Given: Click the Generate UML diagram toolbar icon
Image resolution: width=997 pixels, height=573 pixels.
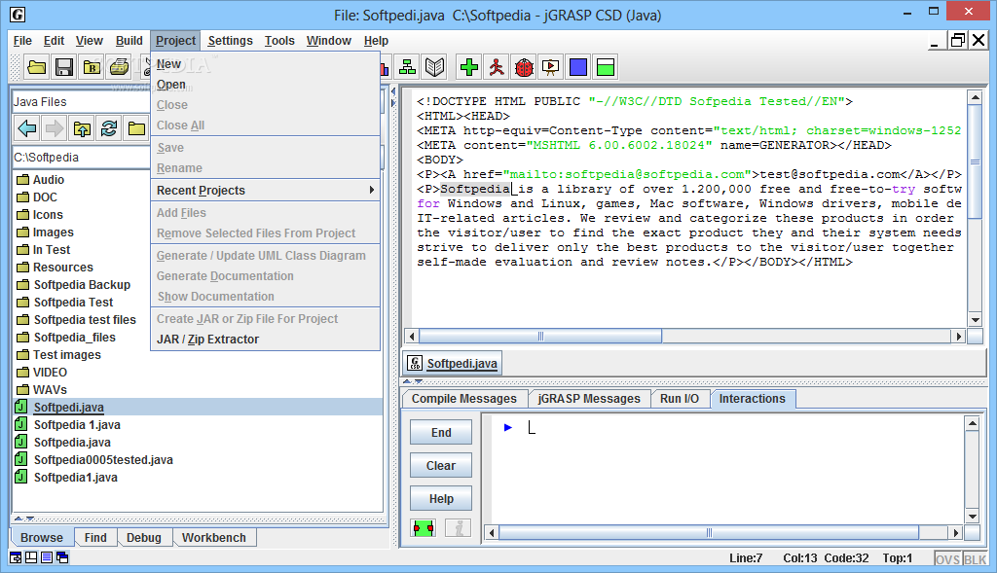Looking at the screenshot, I should click(408, 67).
